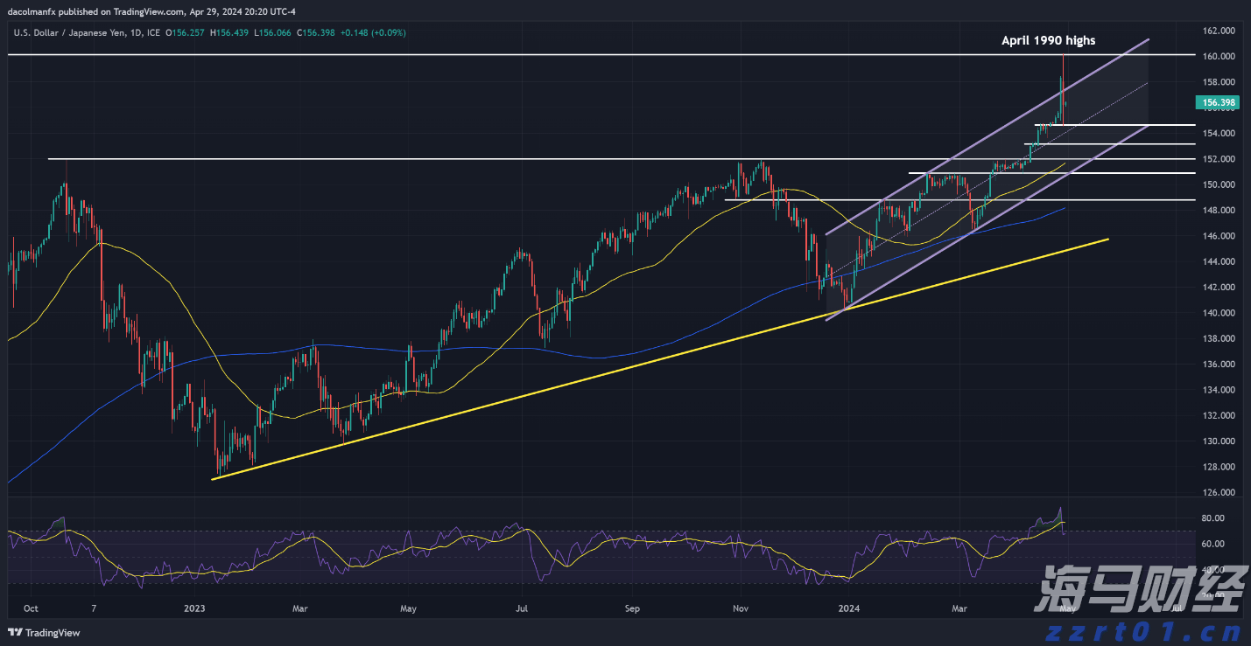The width and height of the screenshot is (1251, 646).
Task: Select the 2023 marker on time axis
Action: point(195,608)
